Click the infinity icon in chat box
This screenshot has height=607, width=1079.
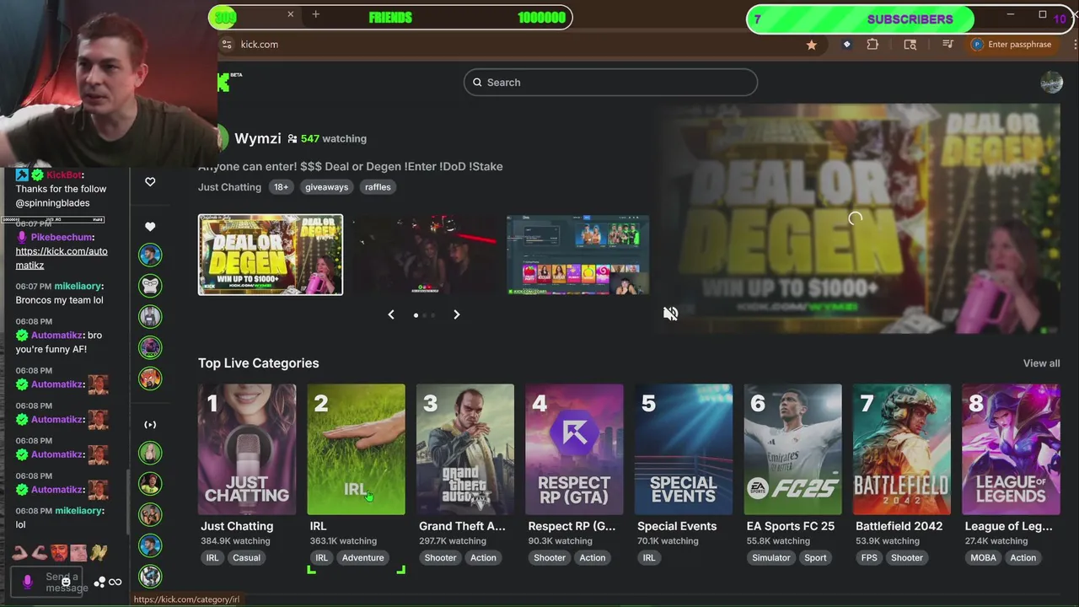point(115,583)
